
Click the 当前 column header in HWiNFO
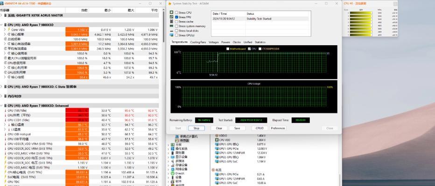(84, 10)
